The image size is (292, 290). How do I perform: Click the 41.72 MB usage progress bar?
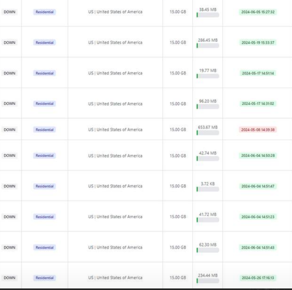(x=208, y=220)
